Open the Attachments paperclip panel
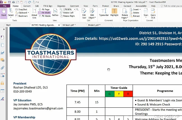This screenshot has height=120, width=182. [x=3, y=68]
